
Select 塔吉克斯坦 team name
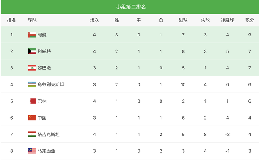(x=49, y=135)
